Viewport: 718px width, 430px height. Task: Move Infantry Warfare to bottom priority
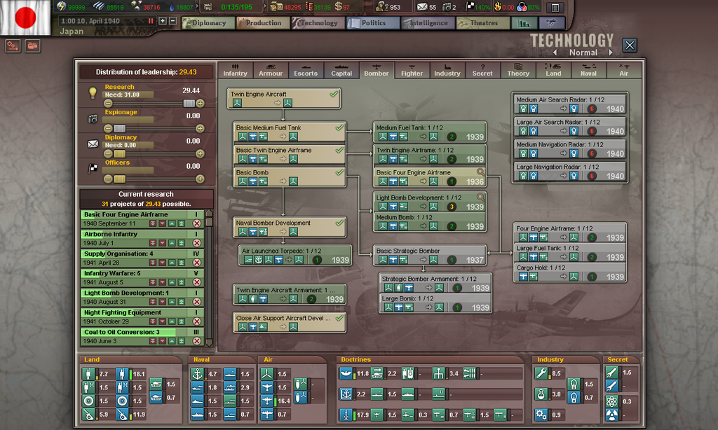pos(153,282)
